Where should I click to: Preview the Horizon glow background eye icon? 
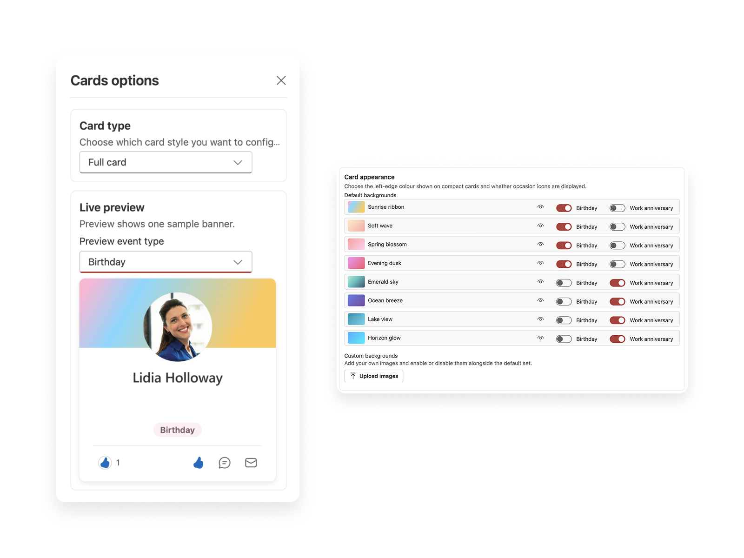click(540, 338)
